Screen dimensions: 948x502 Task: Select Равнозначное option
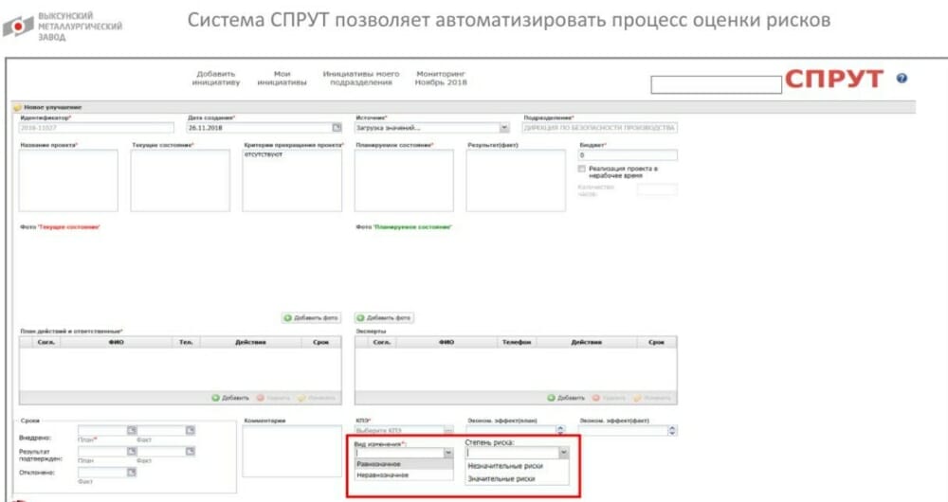pos(404,464)
